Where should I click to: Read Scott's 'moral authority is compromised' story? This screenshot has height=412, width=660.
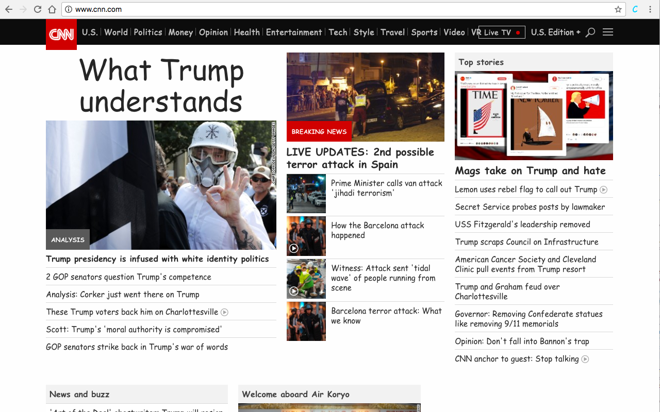[x=134, y=330]
